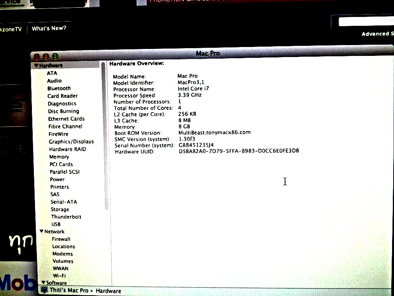The height and width of the screenshot is (296, 394).
Task: Click the SMC version 1.30f3 value
Action: tap(187, 139)
